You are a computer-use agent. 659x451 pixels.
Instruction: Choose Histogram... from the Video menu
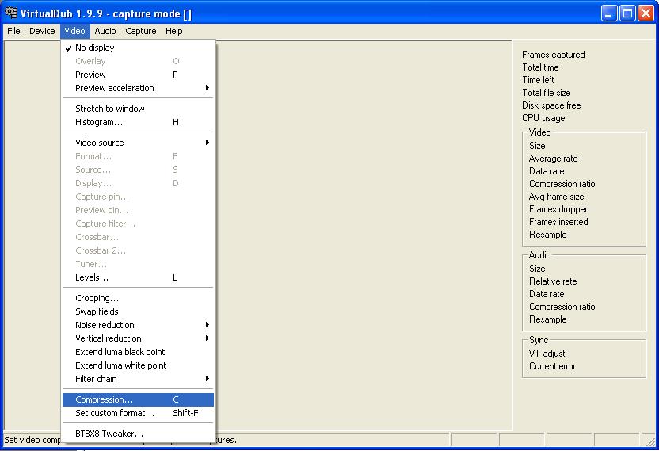(139, 122)
